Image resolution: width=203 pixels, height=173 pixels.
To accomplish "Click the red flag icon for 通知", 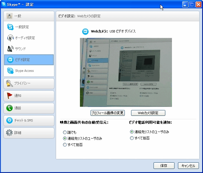I will click(x=9, y=96).
